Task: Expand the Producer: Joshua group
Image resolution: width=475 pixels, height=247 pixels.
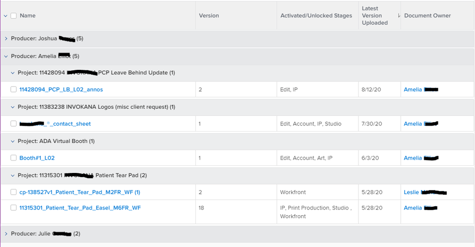Action: pyautogui.click(x=6, y=38)
